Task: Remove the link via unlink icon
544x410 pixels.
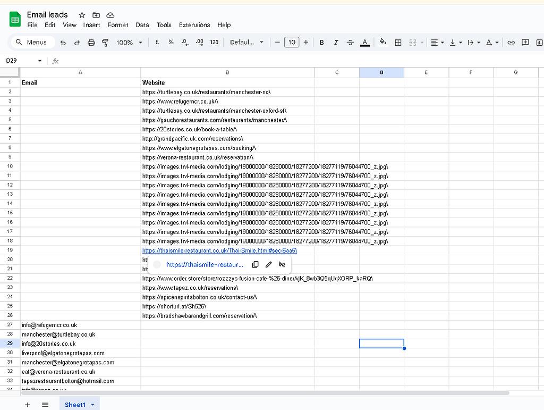Action: 282,264
